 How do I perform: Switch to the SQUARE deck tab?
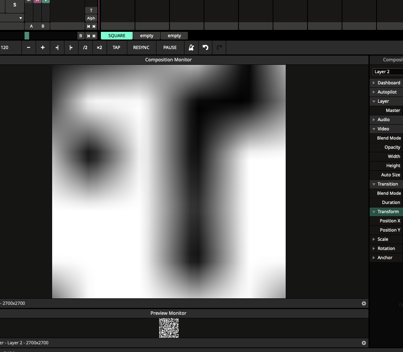tap(117, 36)
